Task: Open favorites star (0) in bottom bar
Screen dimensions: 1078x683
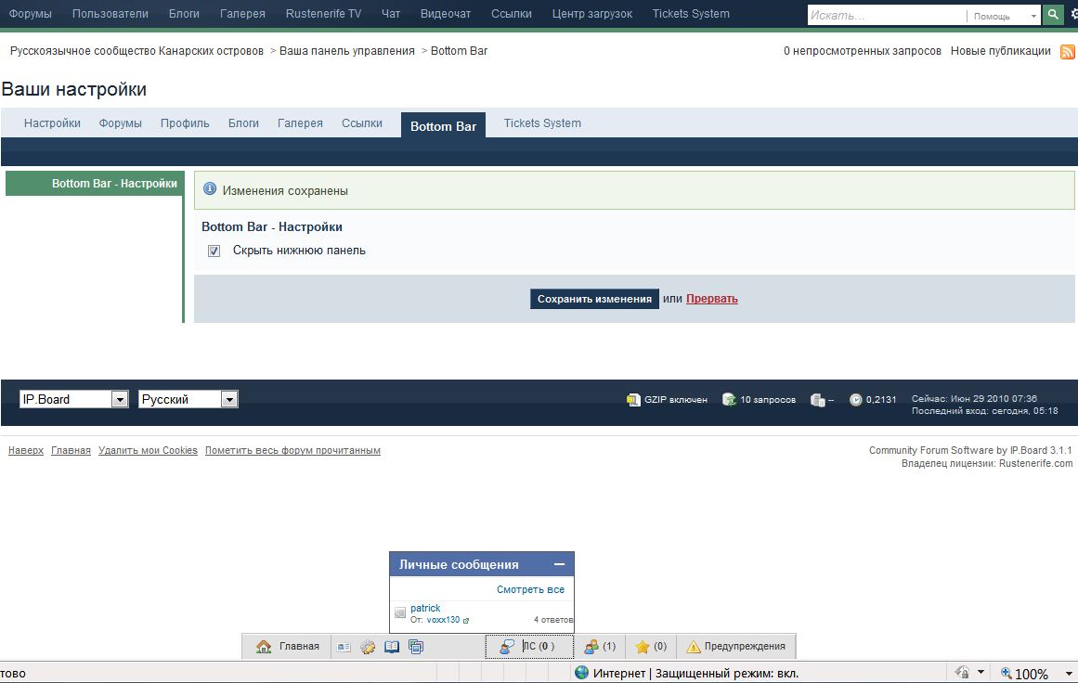Action: tap(650, 647)
